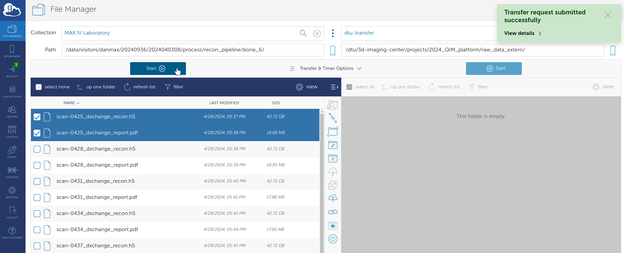This screenshot has height=253, width=624.
Task: Expand Transfer & Timer Options
Action: pyautogui.click(x=326, y=69)
